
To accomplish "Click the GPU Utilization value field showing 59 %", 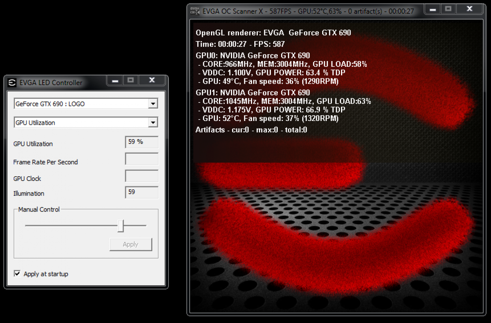I will tap(142, 142).
